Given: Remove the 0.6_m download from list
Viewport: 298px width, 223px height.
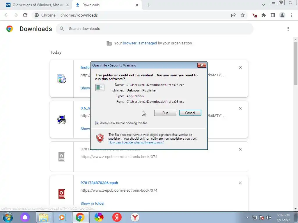Looking at the screenshot, I should coord(240,108).
